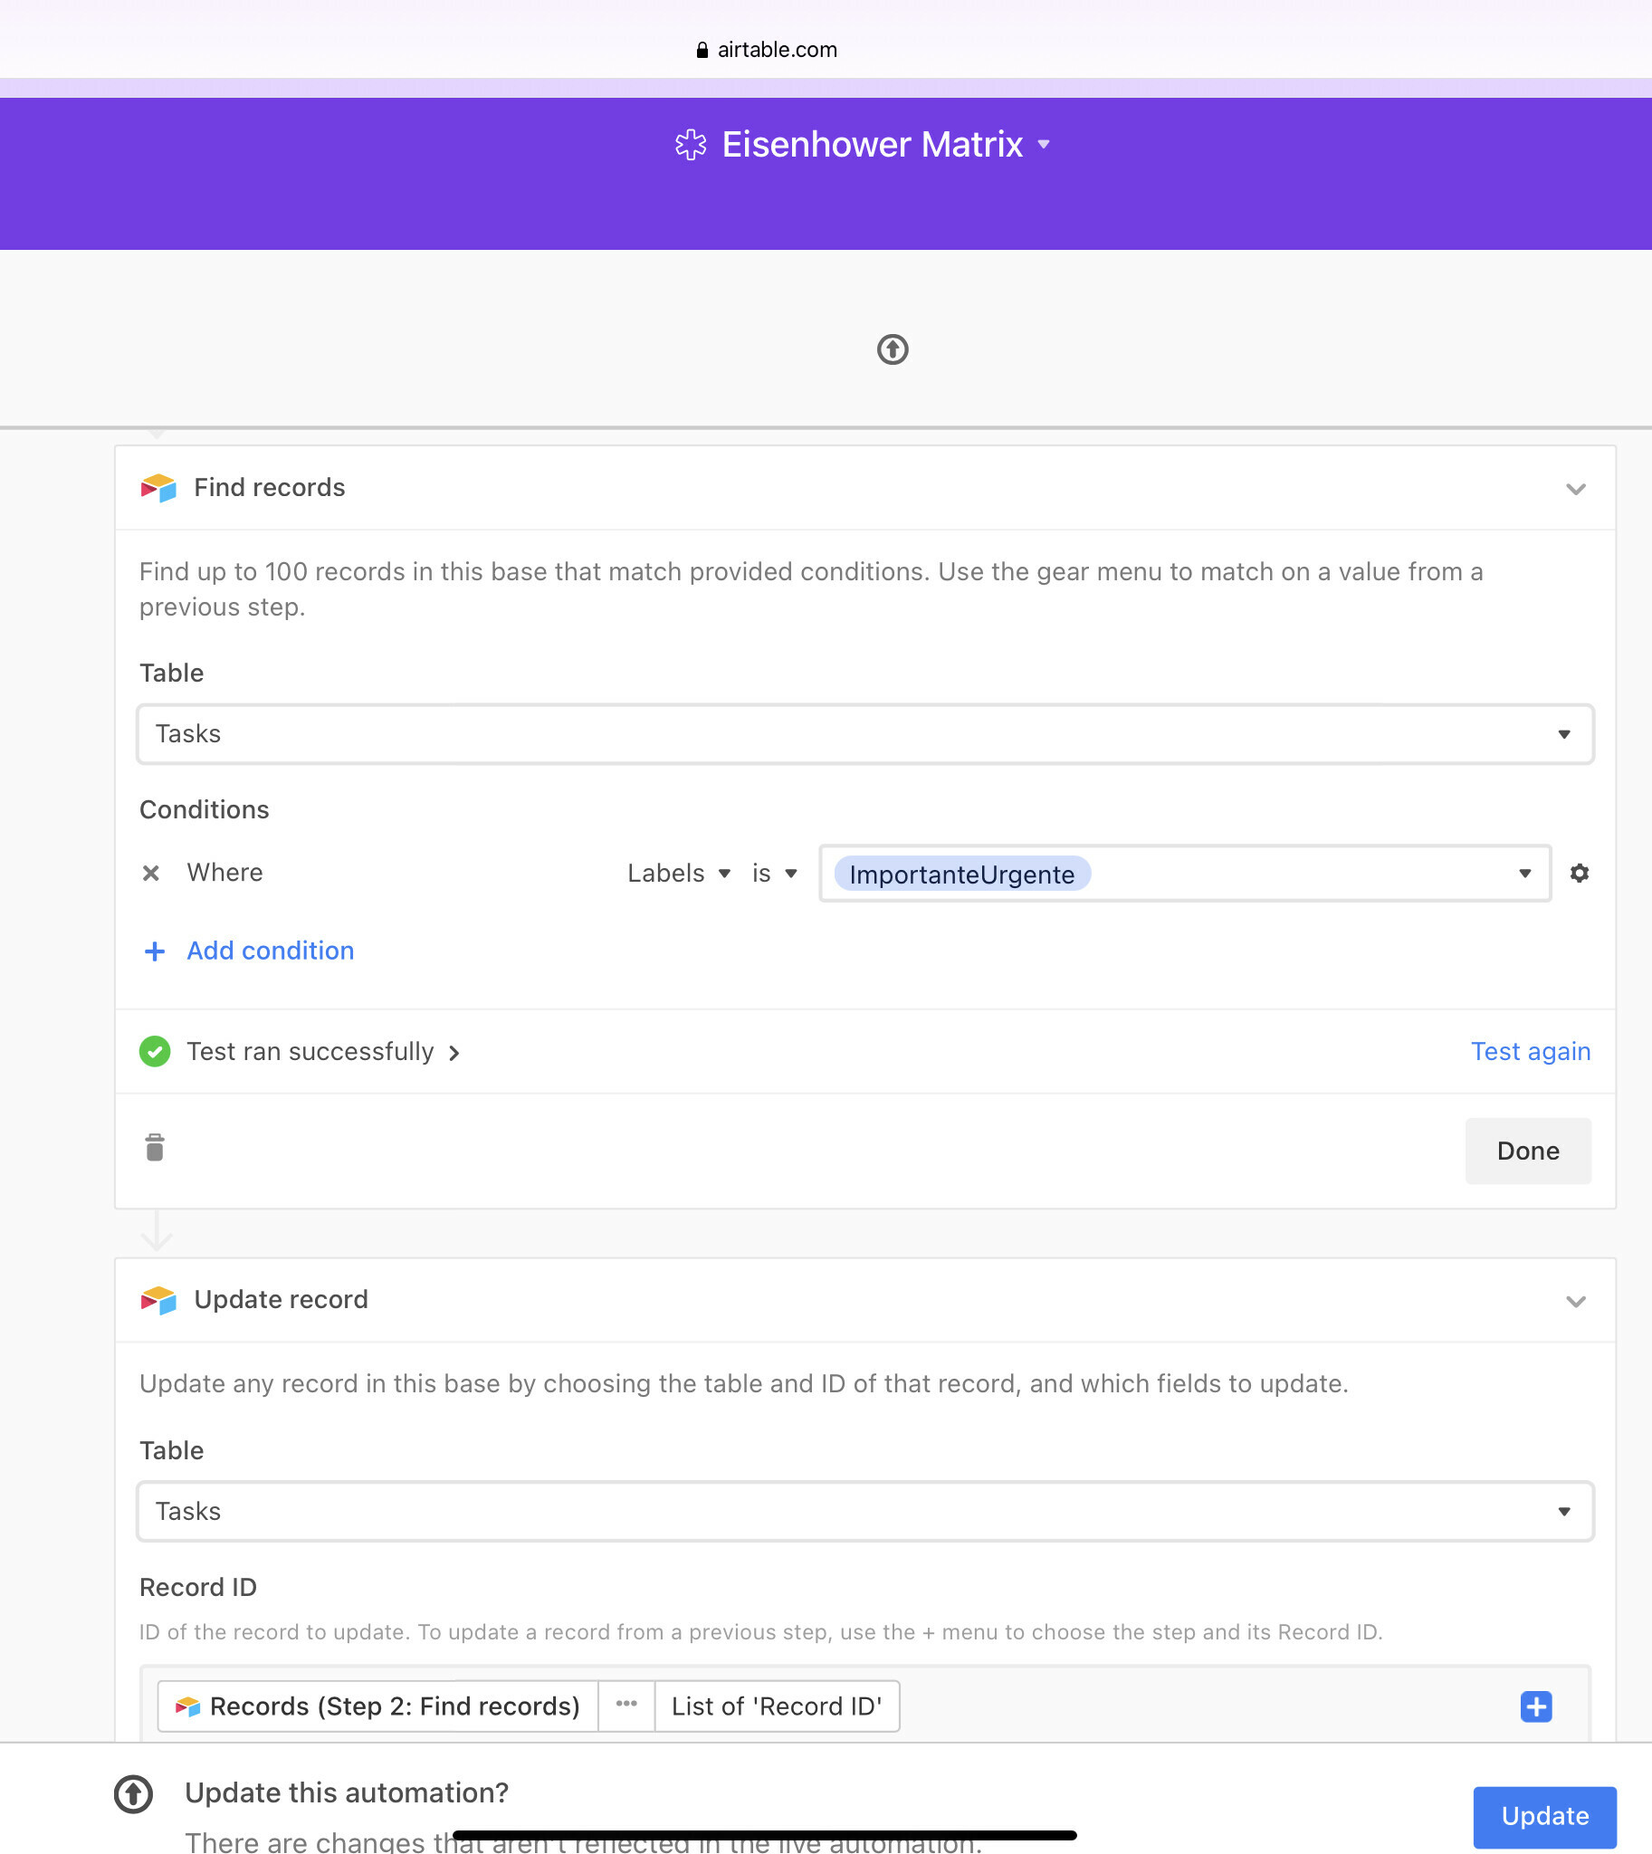Collapse the Find records step
This screenshot has height=1854, width=1652.
pos(1576,489)
